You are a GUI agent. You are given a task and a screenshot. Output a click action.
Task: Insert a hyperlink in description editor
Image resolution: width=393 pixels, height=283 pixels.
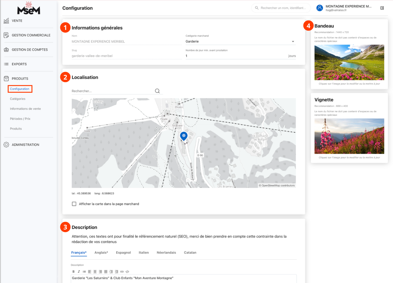click(x=122, y=272)
